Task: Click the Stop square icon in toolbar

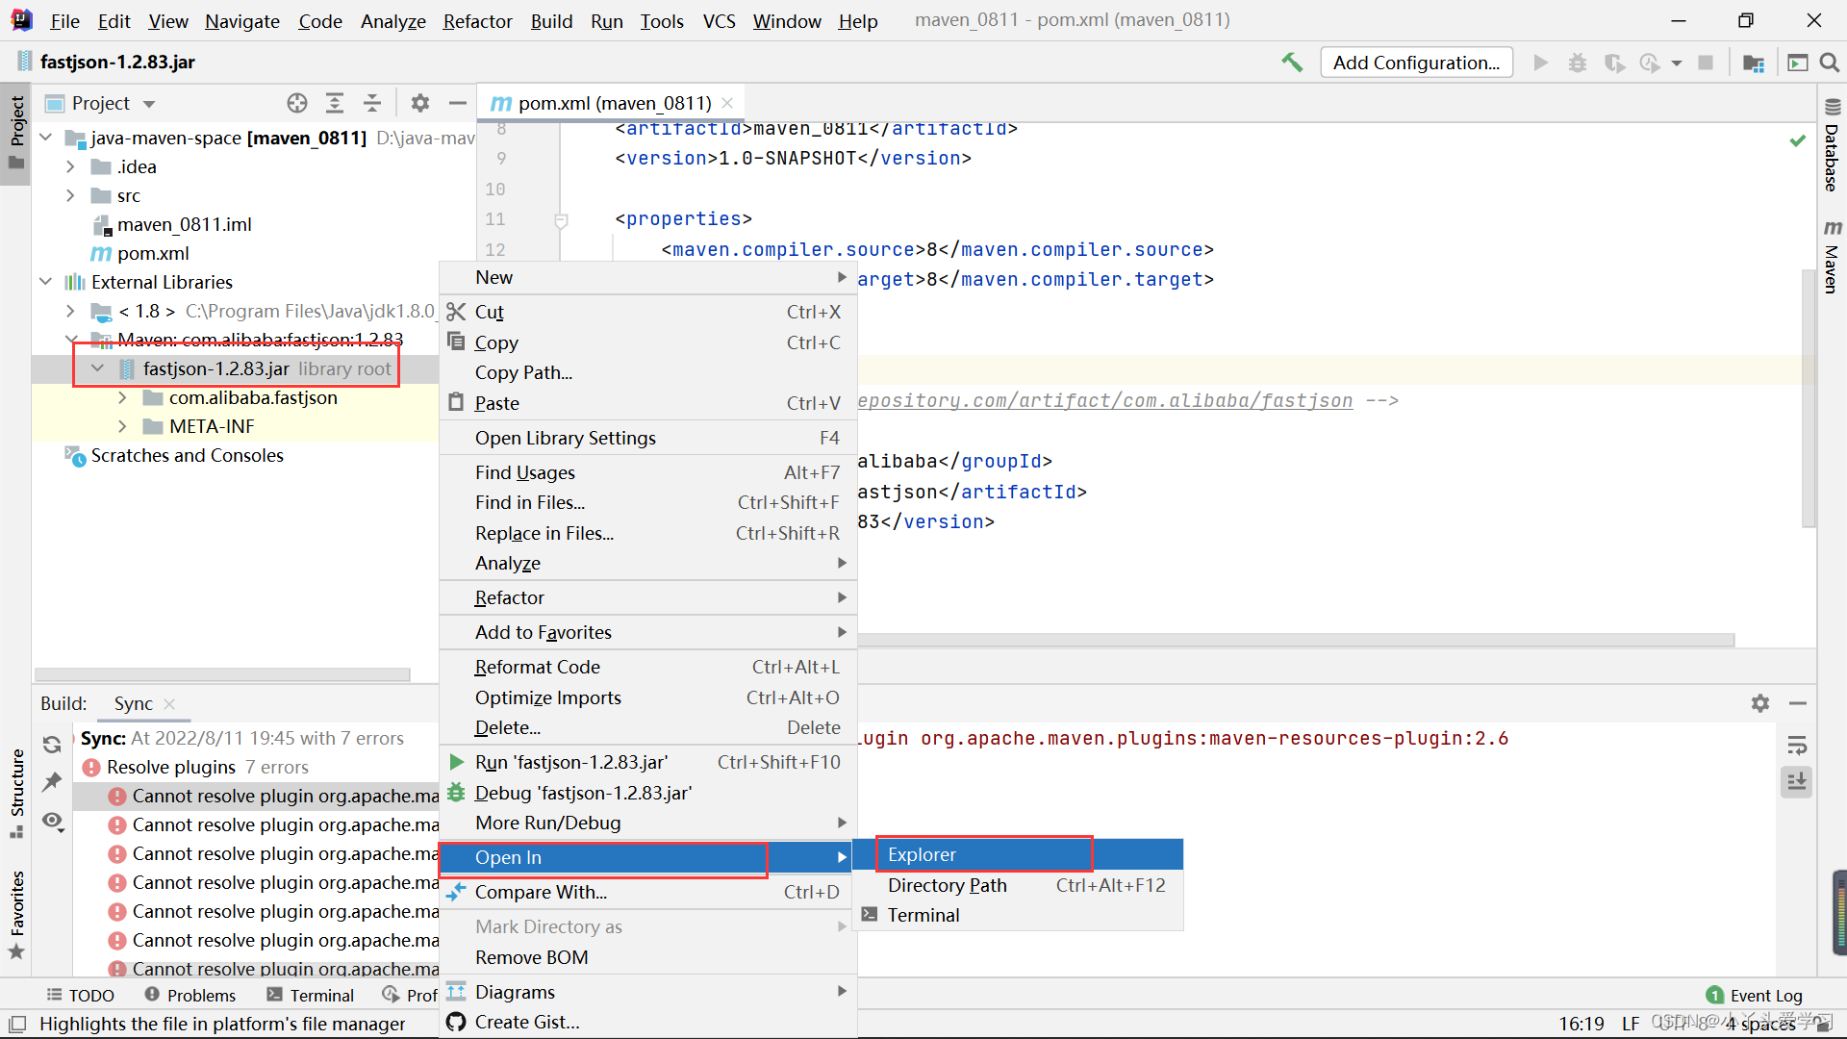Action: (x=1706, y=63)
